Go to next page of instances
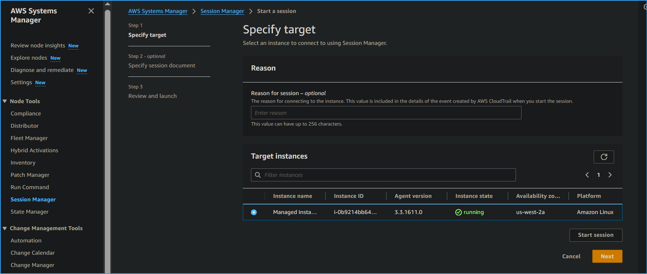 tap(610, 175)
